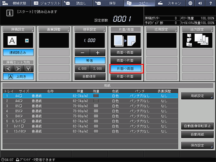Select 両面->両面 copy mode

126,53
